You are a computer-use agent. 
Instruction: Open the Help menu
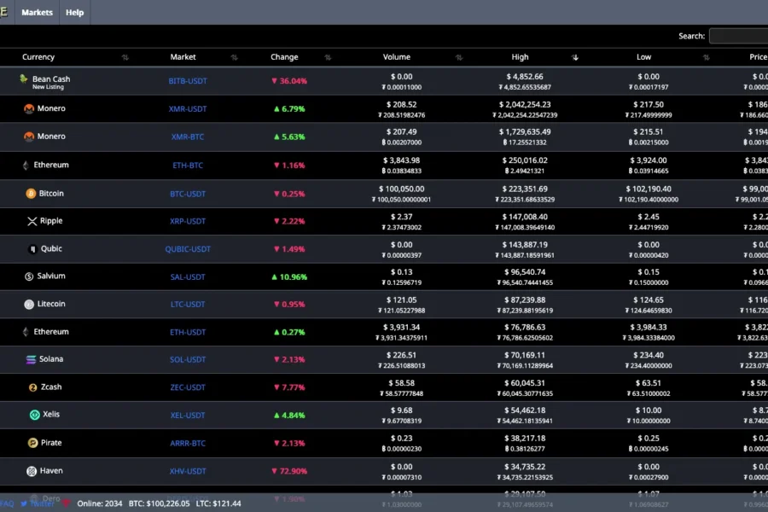[74, 12]
